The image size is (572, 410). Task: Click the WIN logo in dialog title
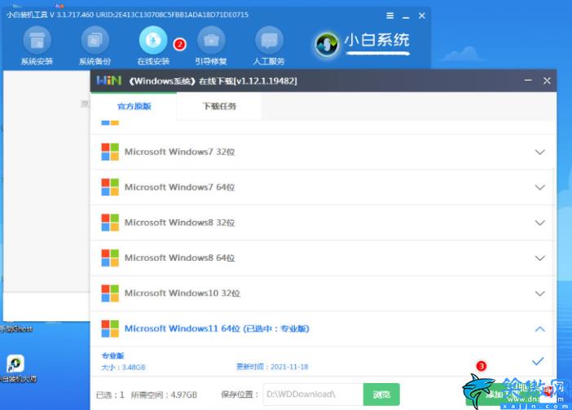[x=108, y=80]
